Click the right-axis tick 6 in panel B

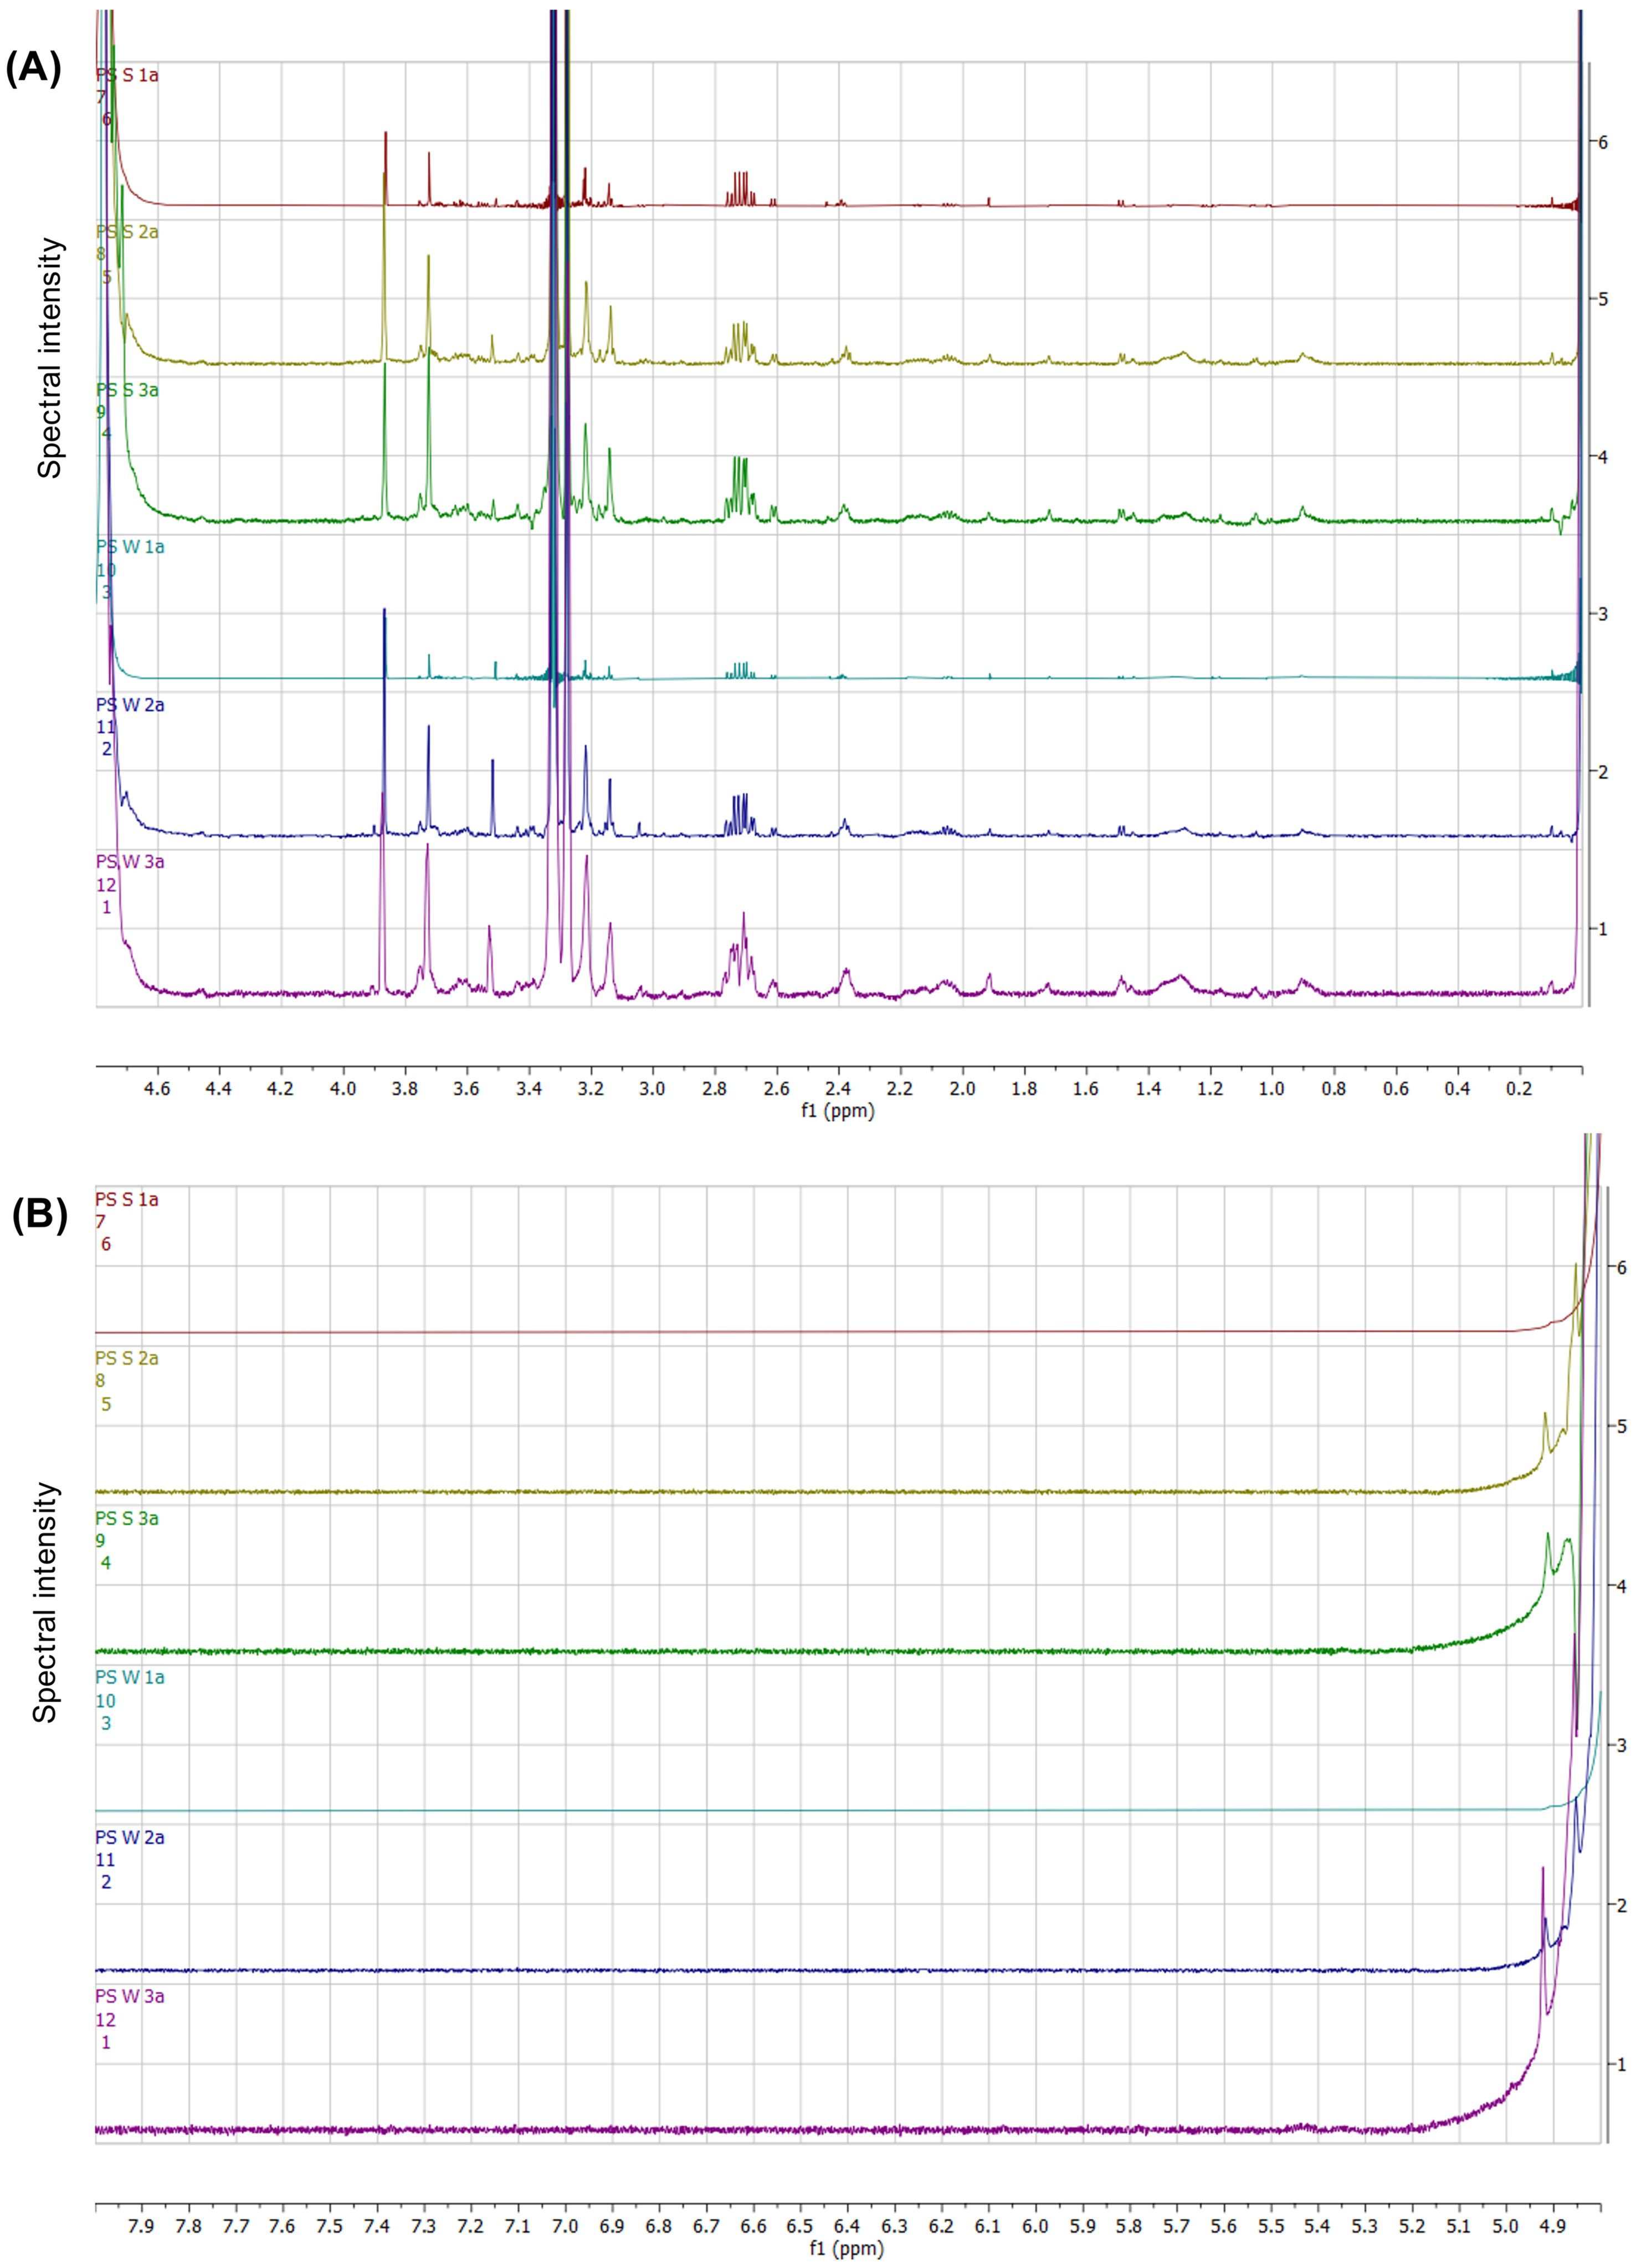coord(1621,1268)
